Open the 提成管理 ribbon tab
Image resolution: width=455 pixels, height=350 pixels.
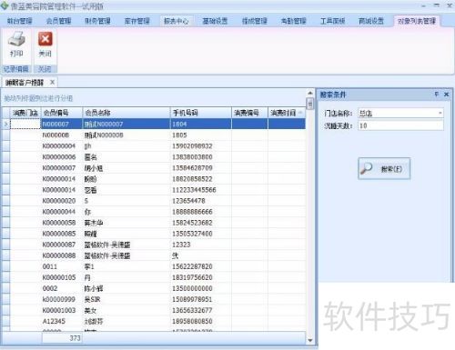click(x=255, y=21)
